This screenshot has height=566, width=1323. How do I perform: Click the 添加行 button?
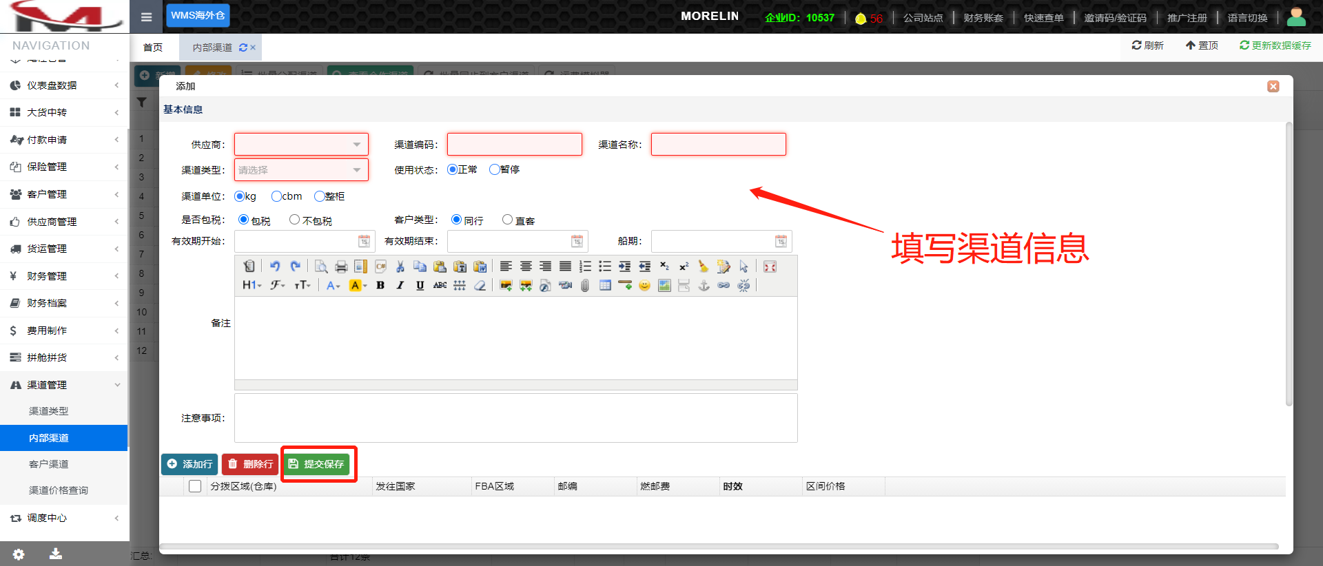189,464
